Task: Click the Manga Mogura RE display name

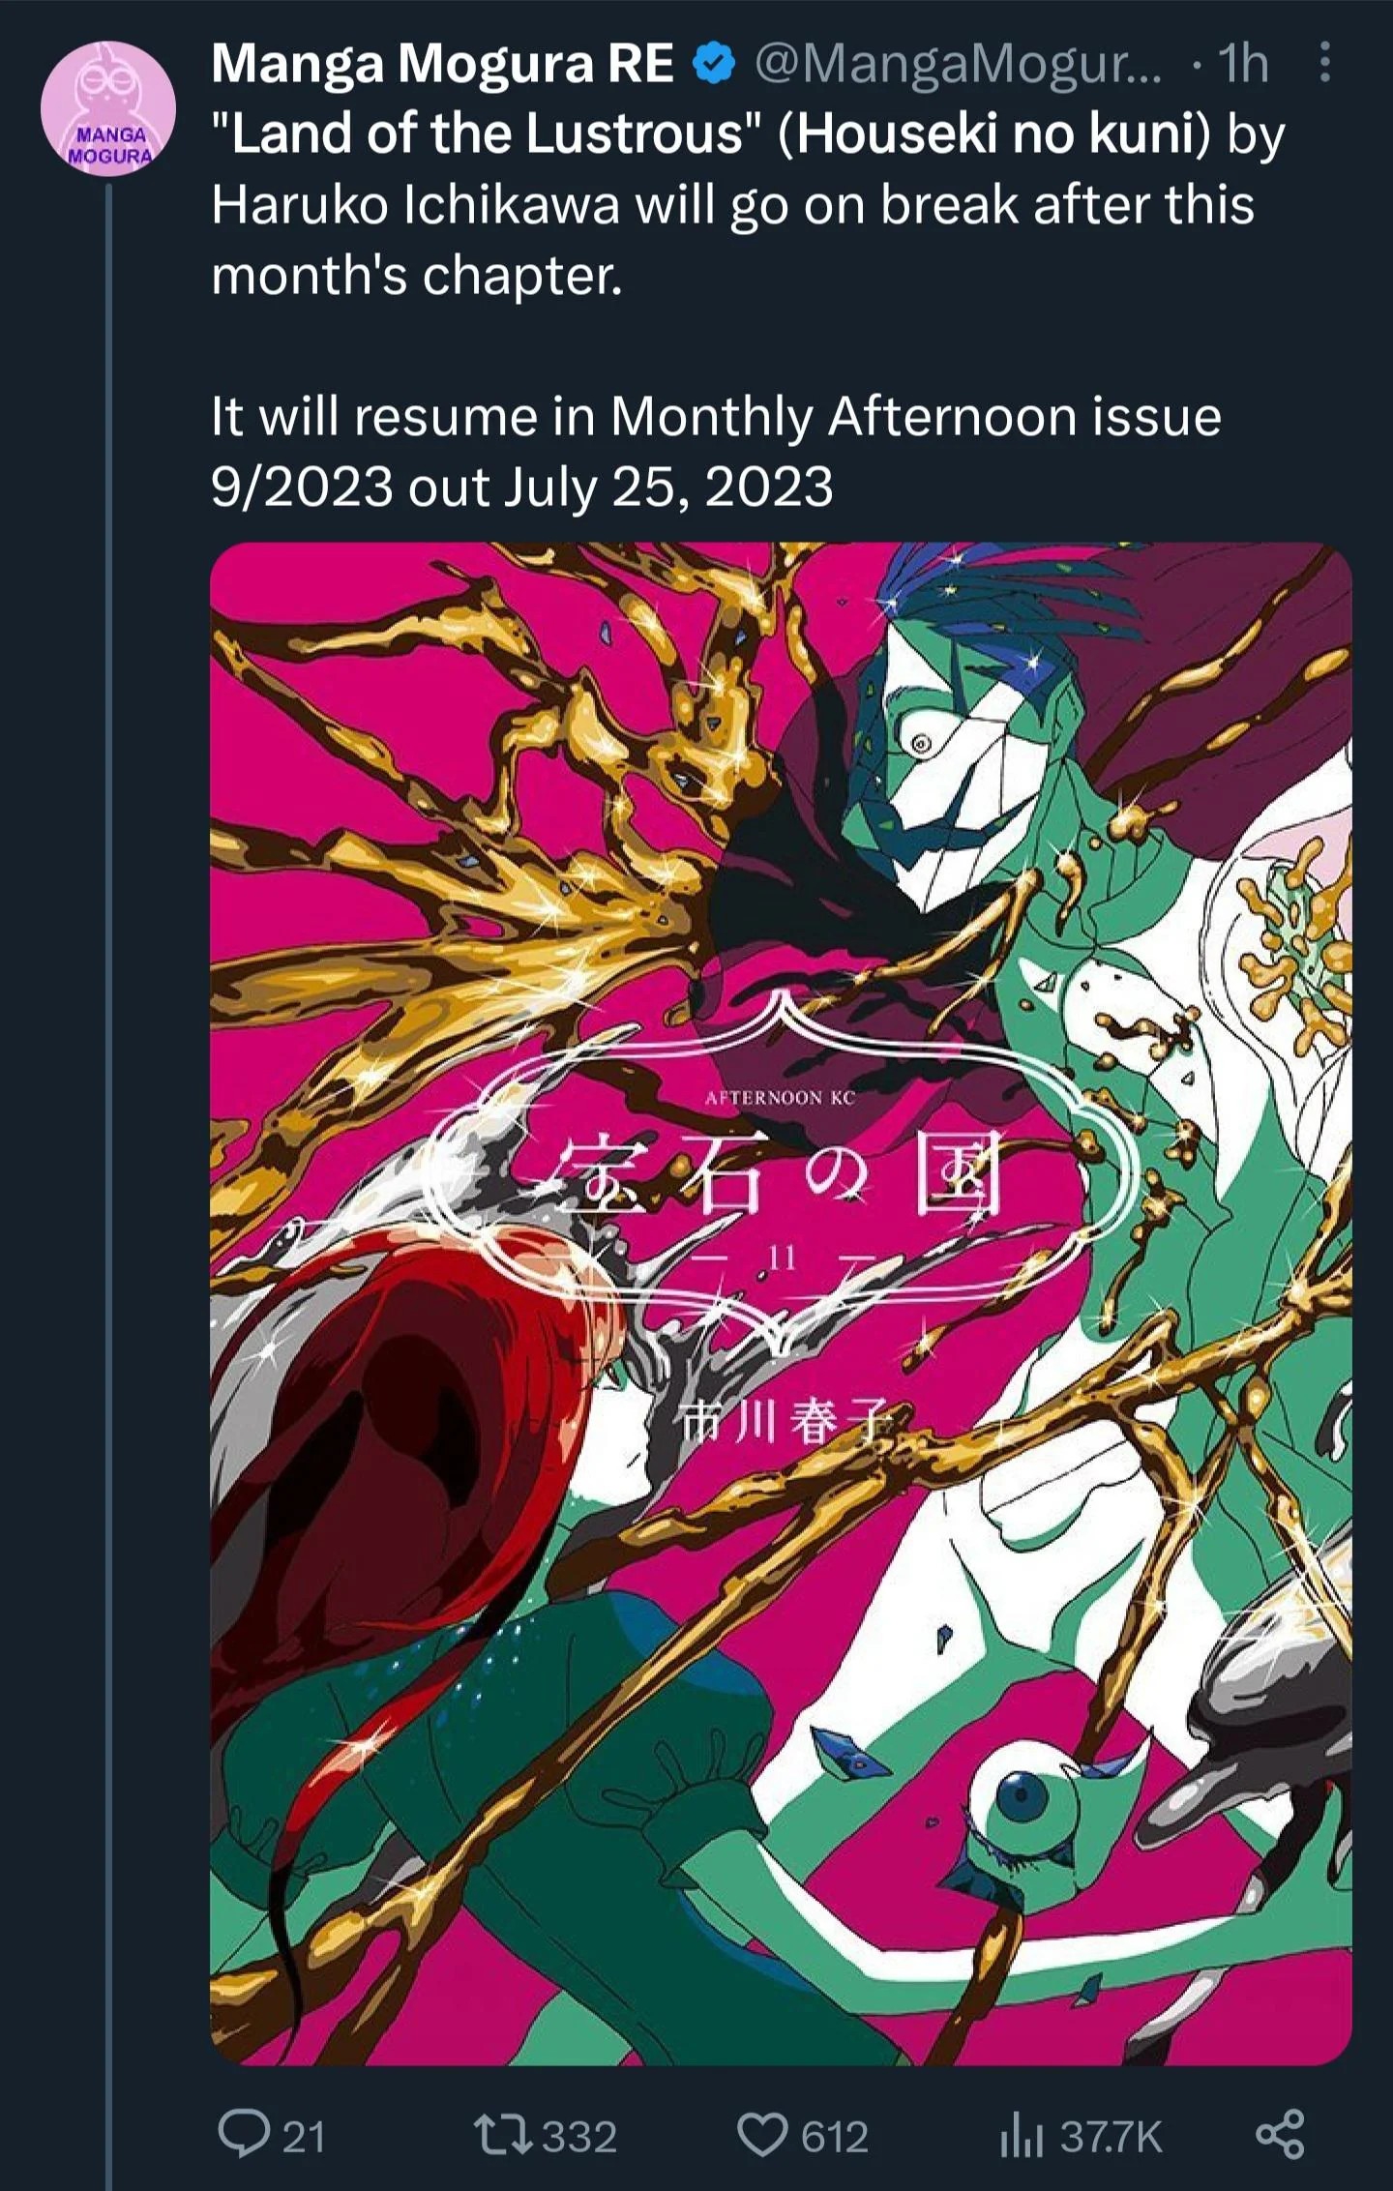Action: point(442,64)
